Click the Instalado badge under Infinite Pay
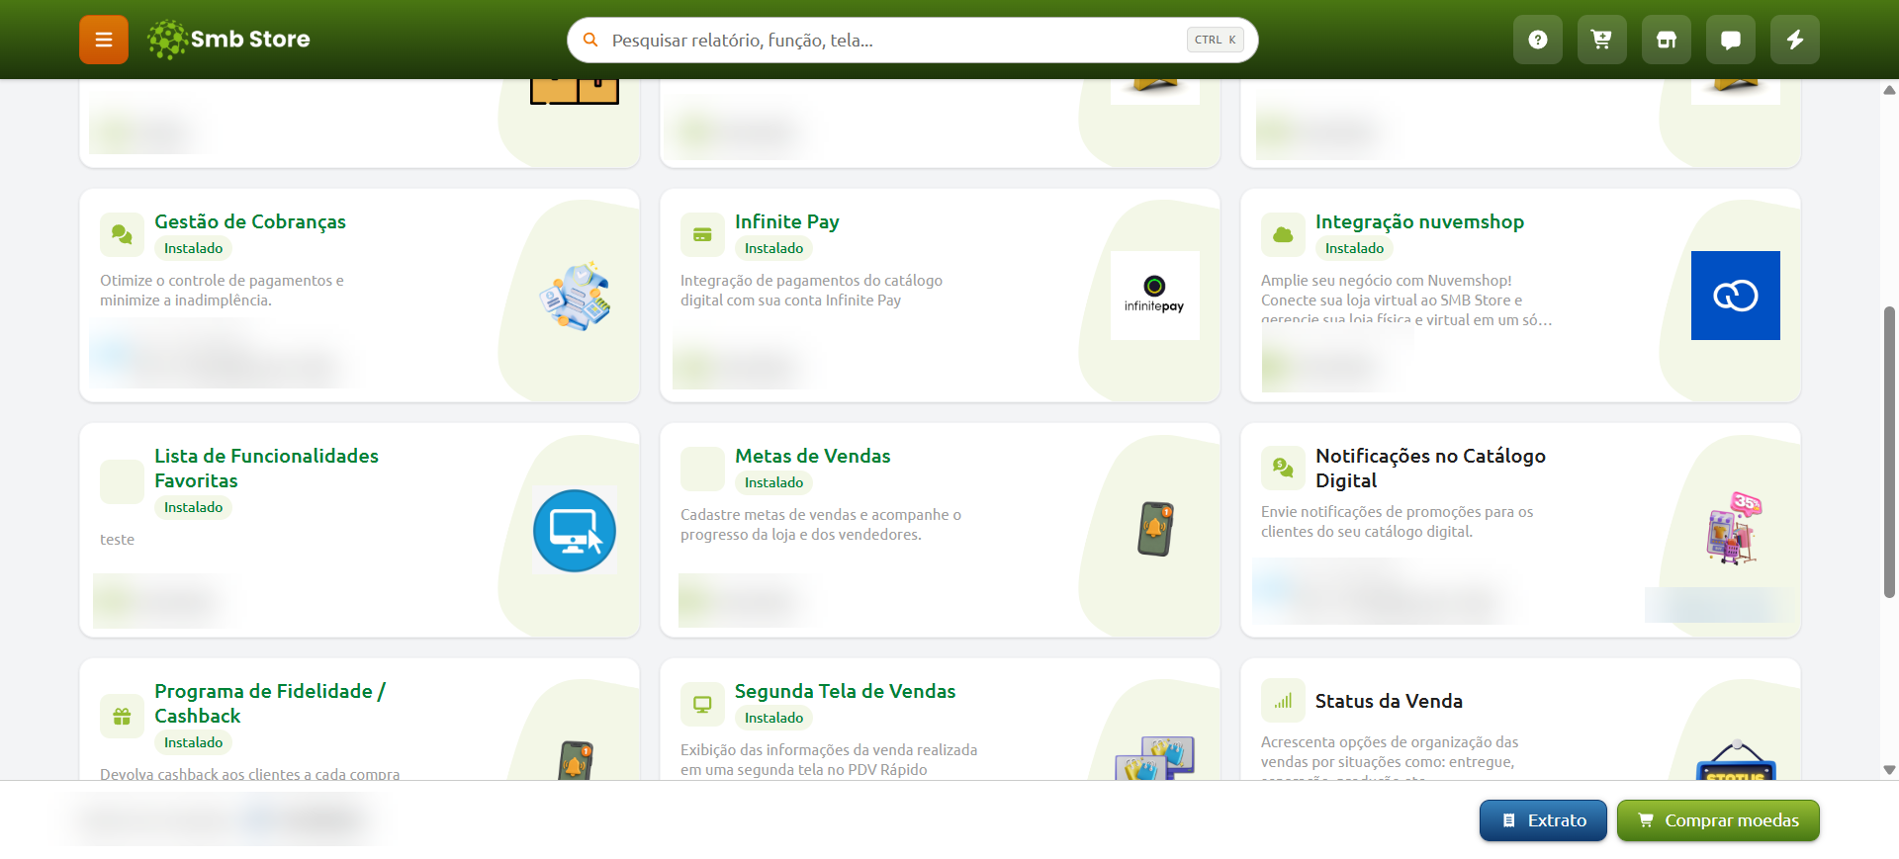The height and width of the screenshot is (859, 1899). coord(773,248)
